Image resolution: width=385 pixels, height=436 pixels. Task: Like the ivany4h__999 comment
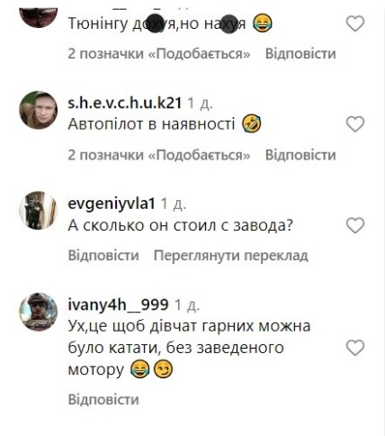point(355,348)
